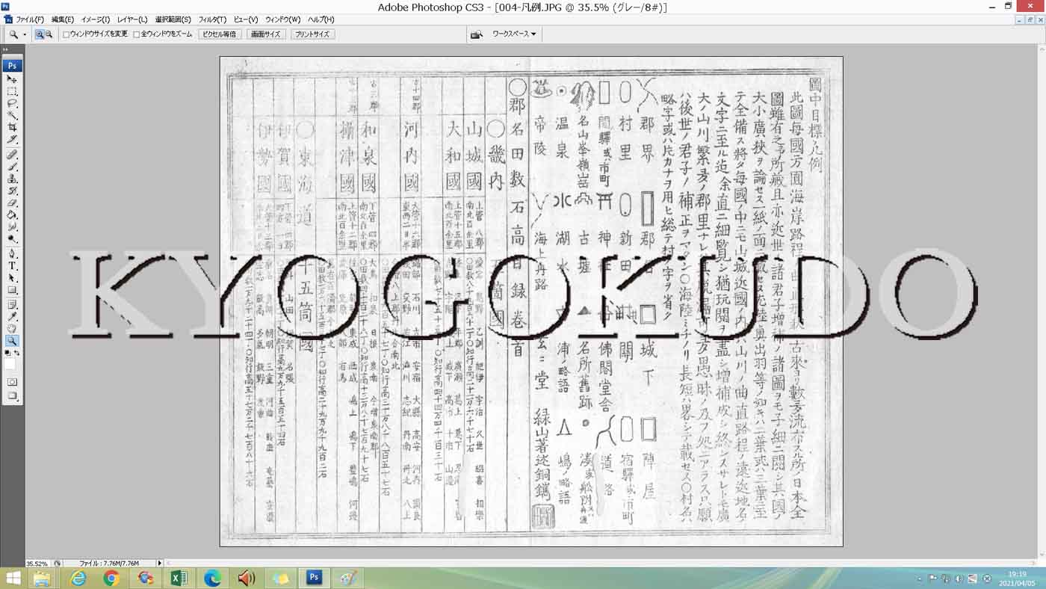
Task: Select the Slice tool
Action: 12,140
